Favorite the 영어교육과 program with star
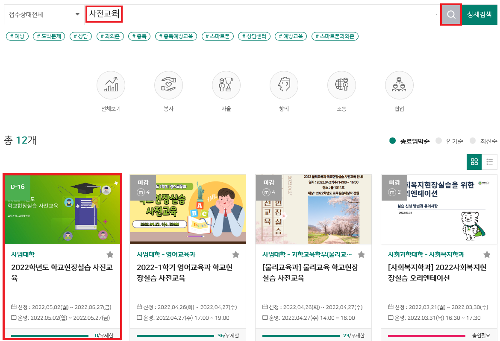This screenshot has height=341, width=500. click(x=235, y=255)
